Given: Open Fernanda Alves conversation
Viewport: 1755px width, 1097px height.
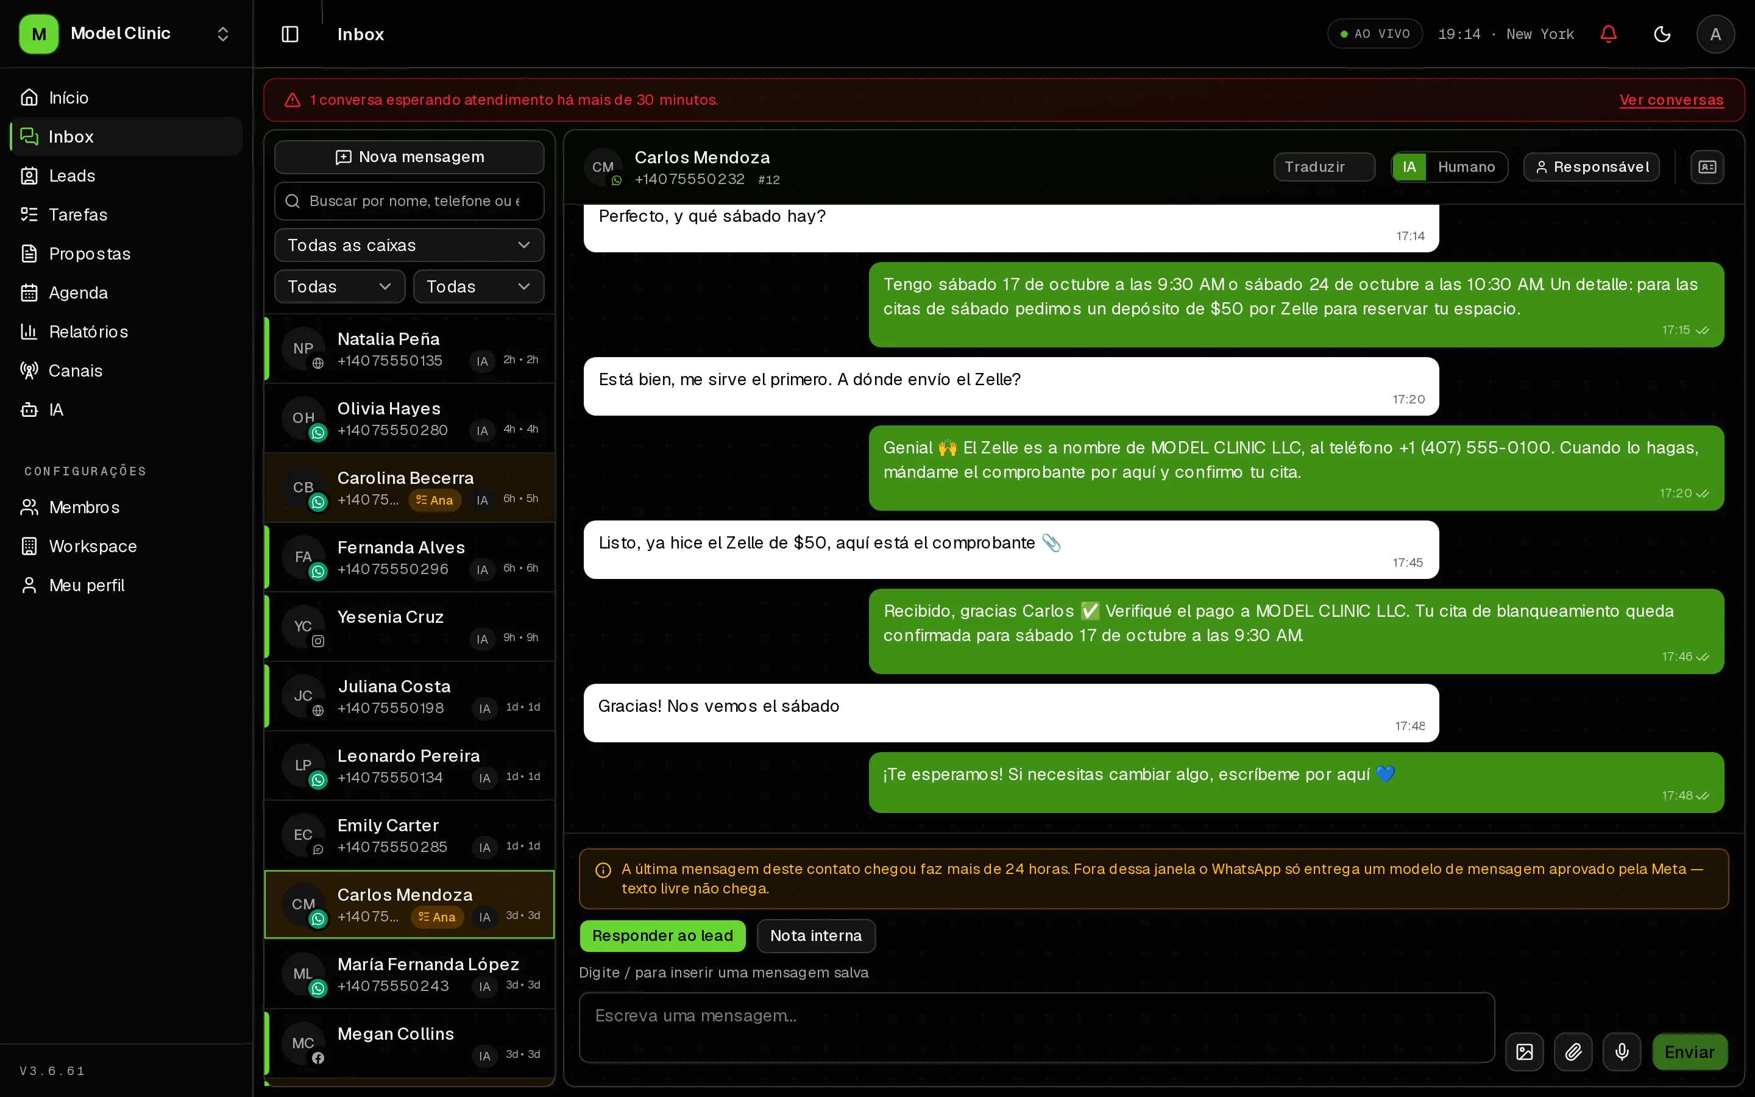Looking at the screenshot, I should click(x=409, y=558).
